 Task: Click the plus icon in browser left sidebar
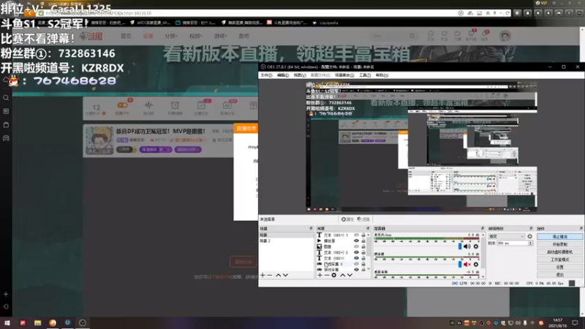pos(6,294)
